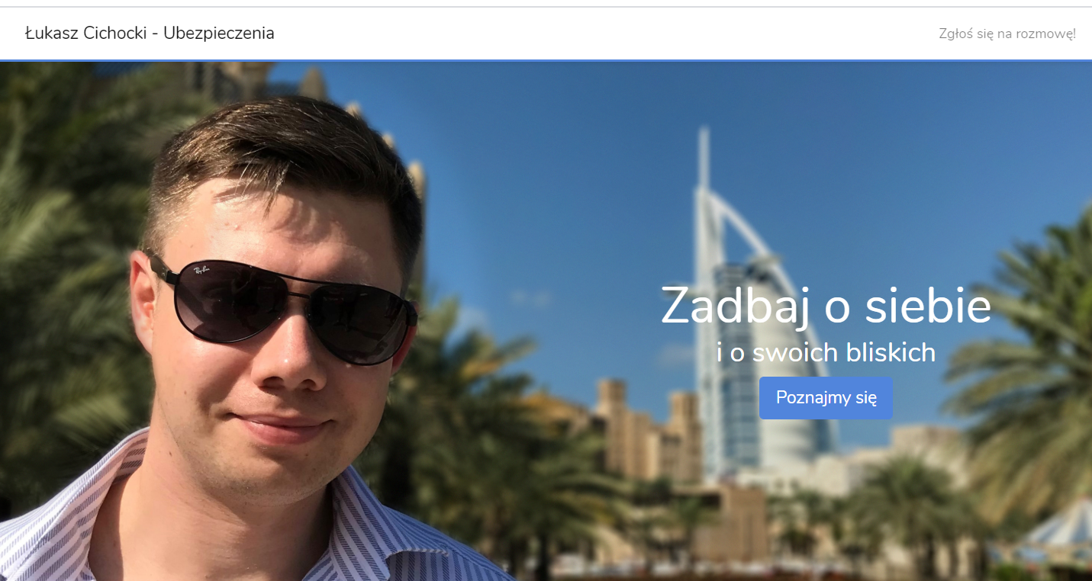
Task: Select the Zadbaj o siebie headline
Action: (826, 305)
